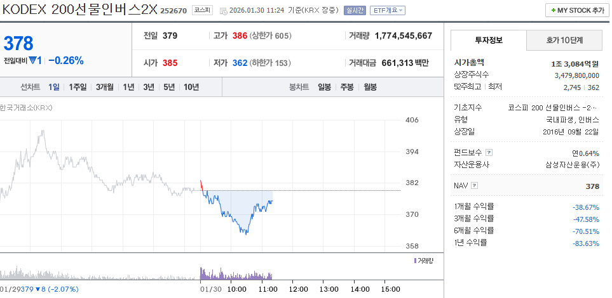Click the lowest point on blue price line
Screen dimensions: 612x298
(245, 233)
